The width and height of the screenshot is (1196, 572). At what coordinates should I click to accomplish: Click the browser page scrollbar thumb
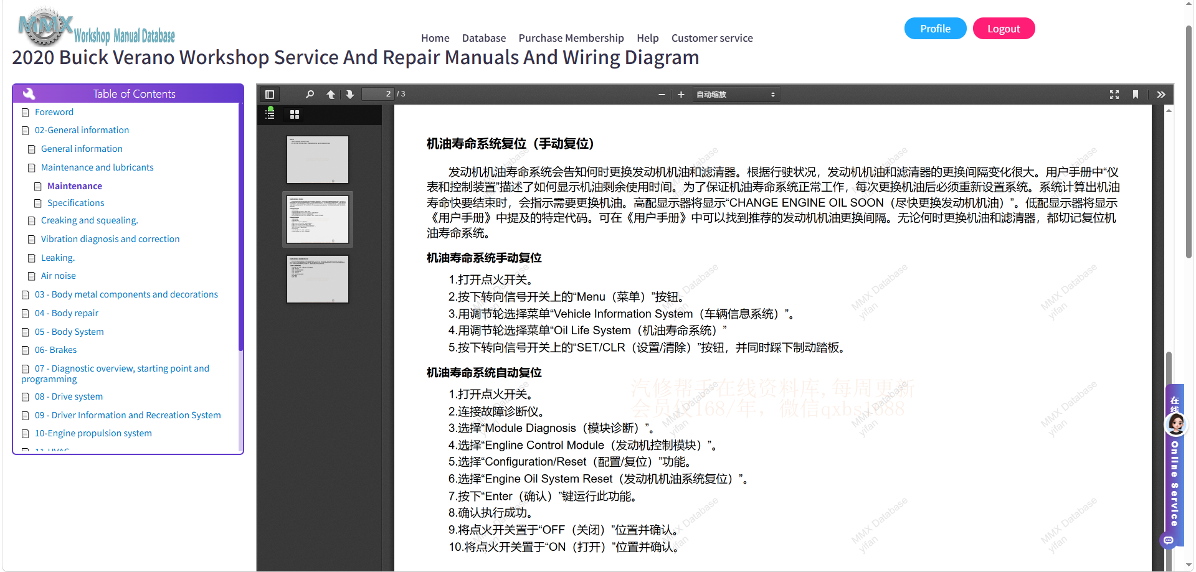click(1189, 142)
